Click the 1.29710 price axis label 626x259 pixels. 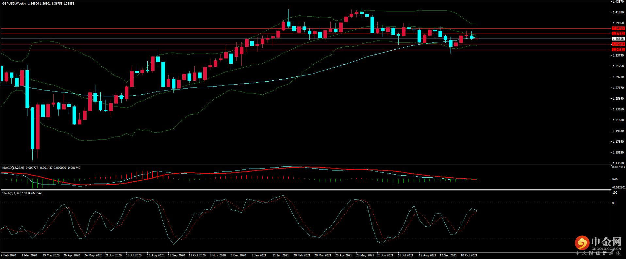pyautogui.click(x=618, y=77)
